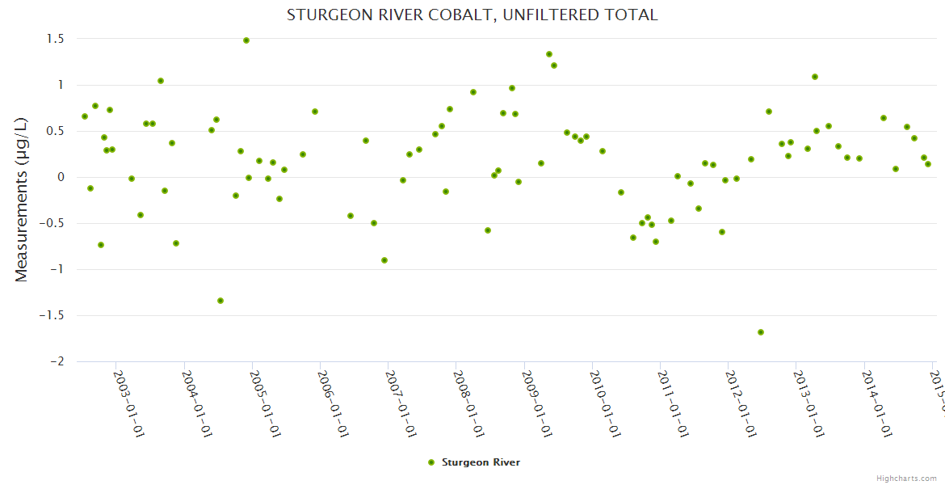Select the −2 y-axis tick label
This screenshot has height=485, width=945.
(x=57, y=361)
